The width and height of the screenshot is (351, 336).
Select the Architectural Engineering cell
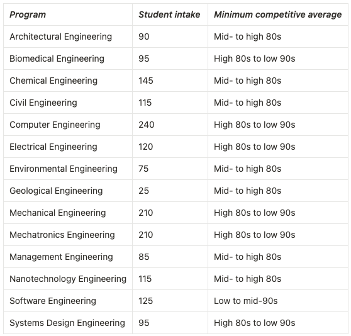pyautogui.click(x=68, y=36)
